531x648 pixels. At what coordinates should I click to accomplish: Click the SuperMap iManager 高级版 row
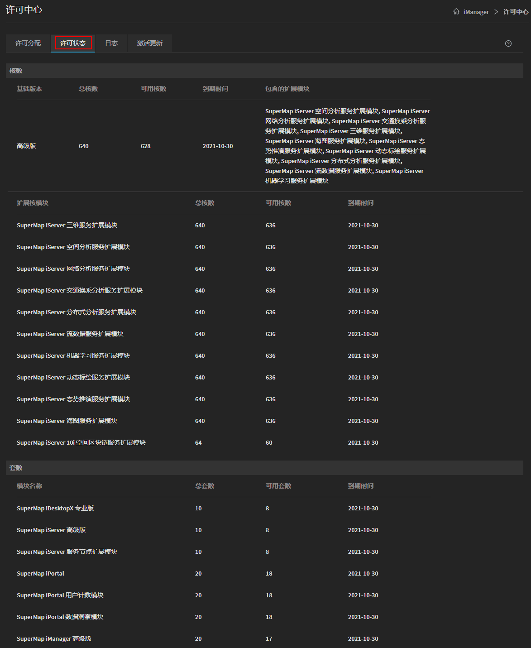tap(54, 638)
